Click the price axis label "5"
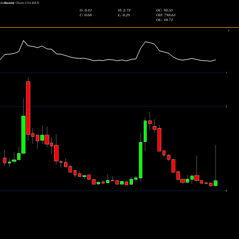 point(226,107)
